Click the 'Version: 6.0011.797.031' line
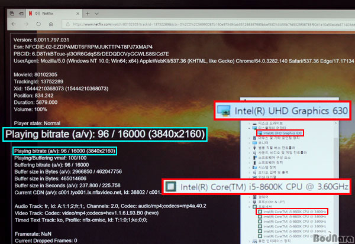 coord(41,40)
